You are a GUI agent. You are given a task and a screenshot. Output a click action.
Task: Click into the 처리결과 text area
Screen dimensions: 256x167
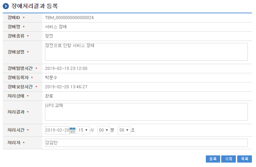(x=146, y=112)
